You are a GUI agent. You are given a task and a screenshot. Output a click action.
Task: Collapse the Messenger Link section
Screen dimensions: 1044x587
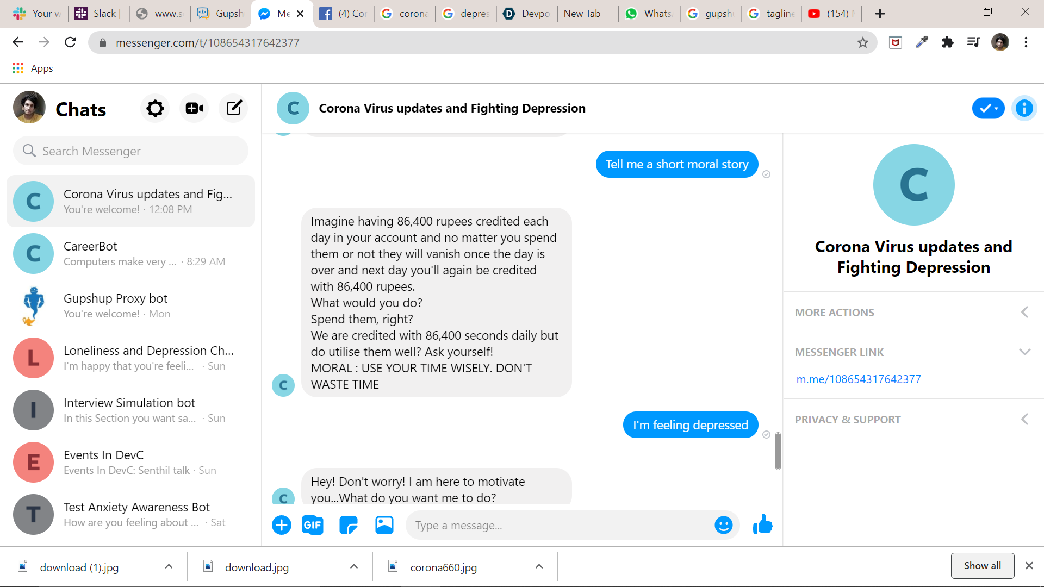pyautogui.click(x=913, y=352)
